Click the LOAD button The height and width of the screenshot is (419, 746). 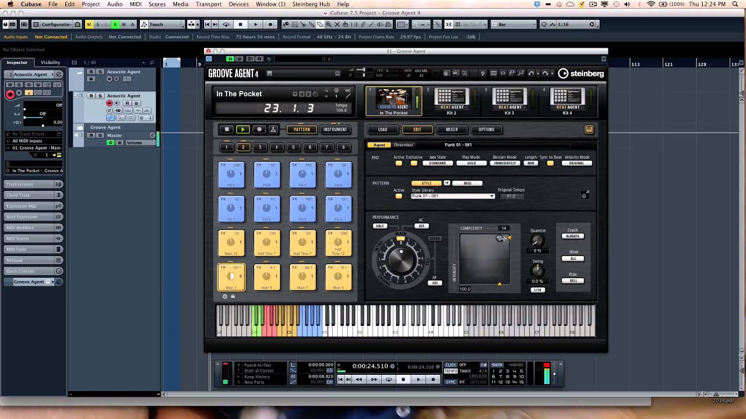click(382, 129)
